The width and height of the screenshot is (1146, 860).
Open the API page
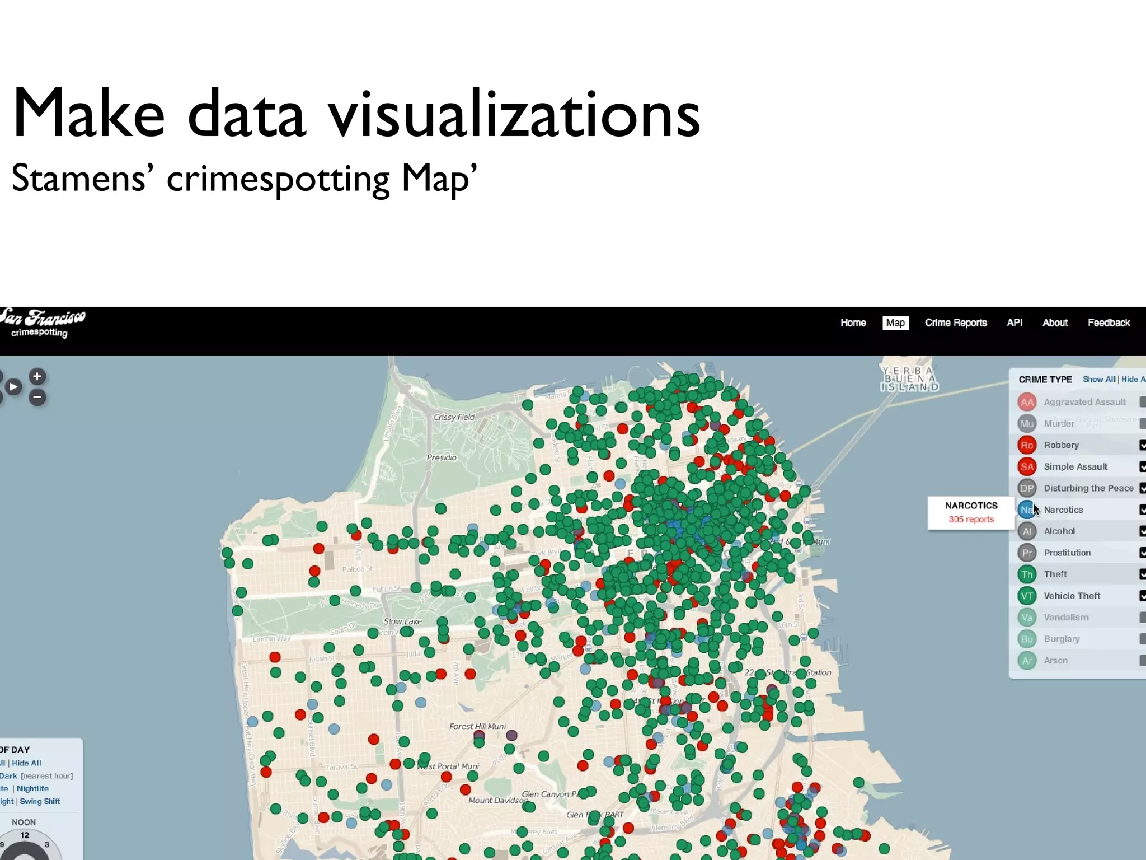click(x=1015, y=323)
